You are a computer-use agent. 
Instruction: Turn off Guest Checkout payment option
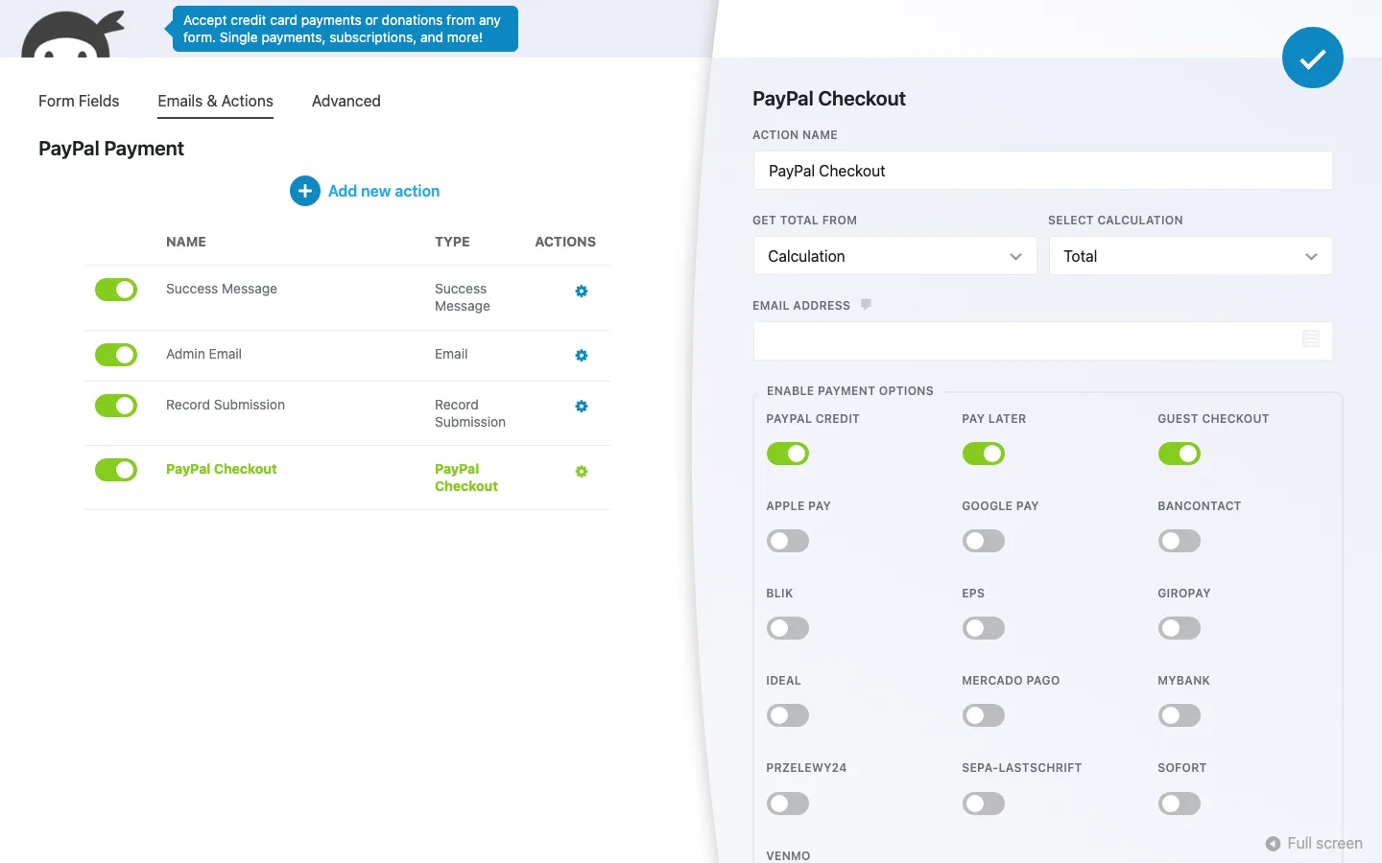pos(1179,454)
